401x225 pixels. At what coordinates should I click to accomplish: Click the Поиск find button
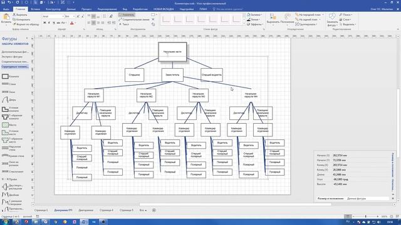click(x=346, y=15)
